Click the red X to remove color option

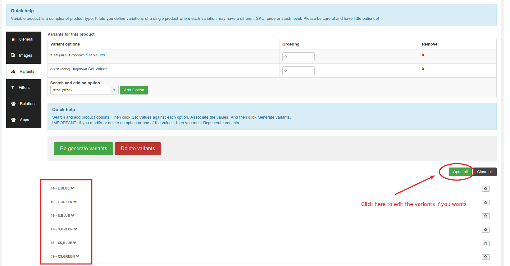pos(423,69)
